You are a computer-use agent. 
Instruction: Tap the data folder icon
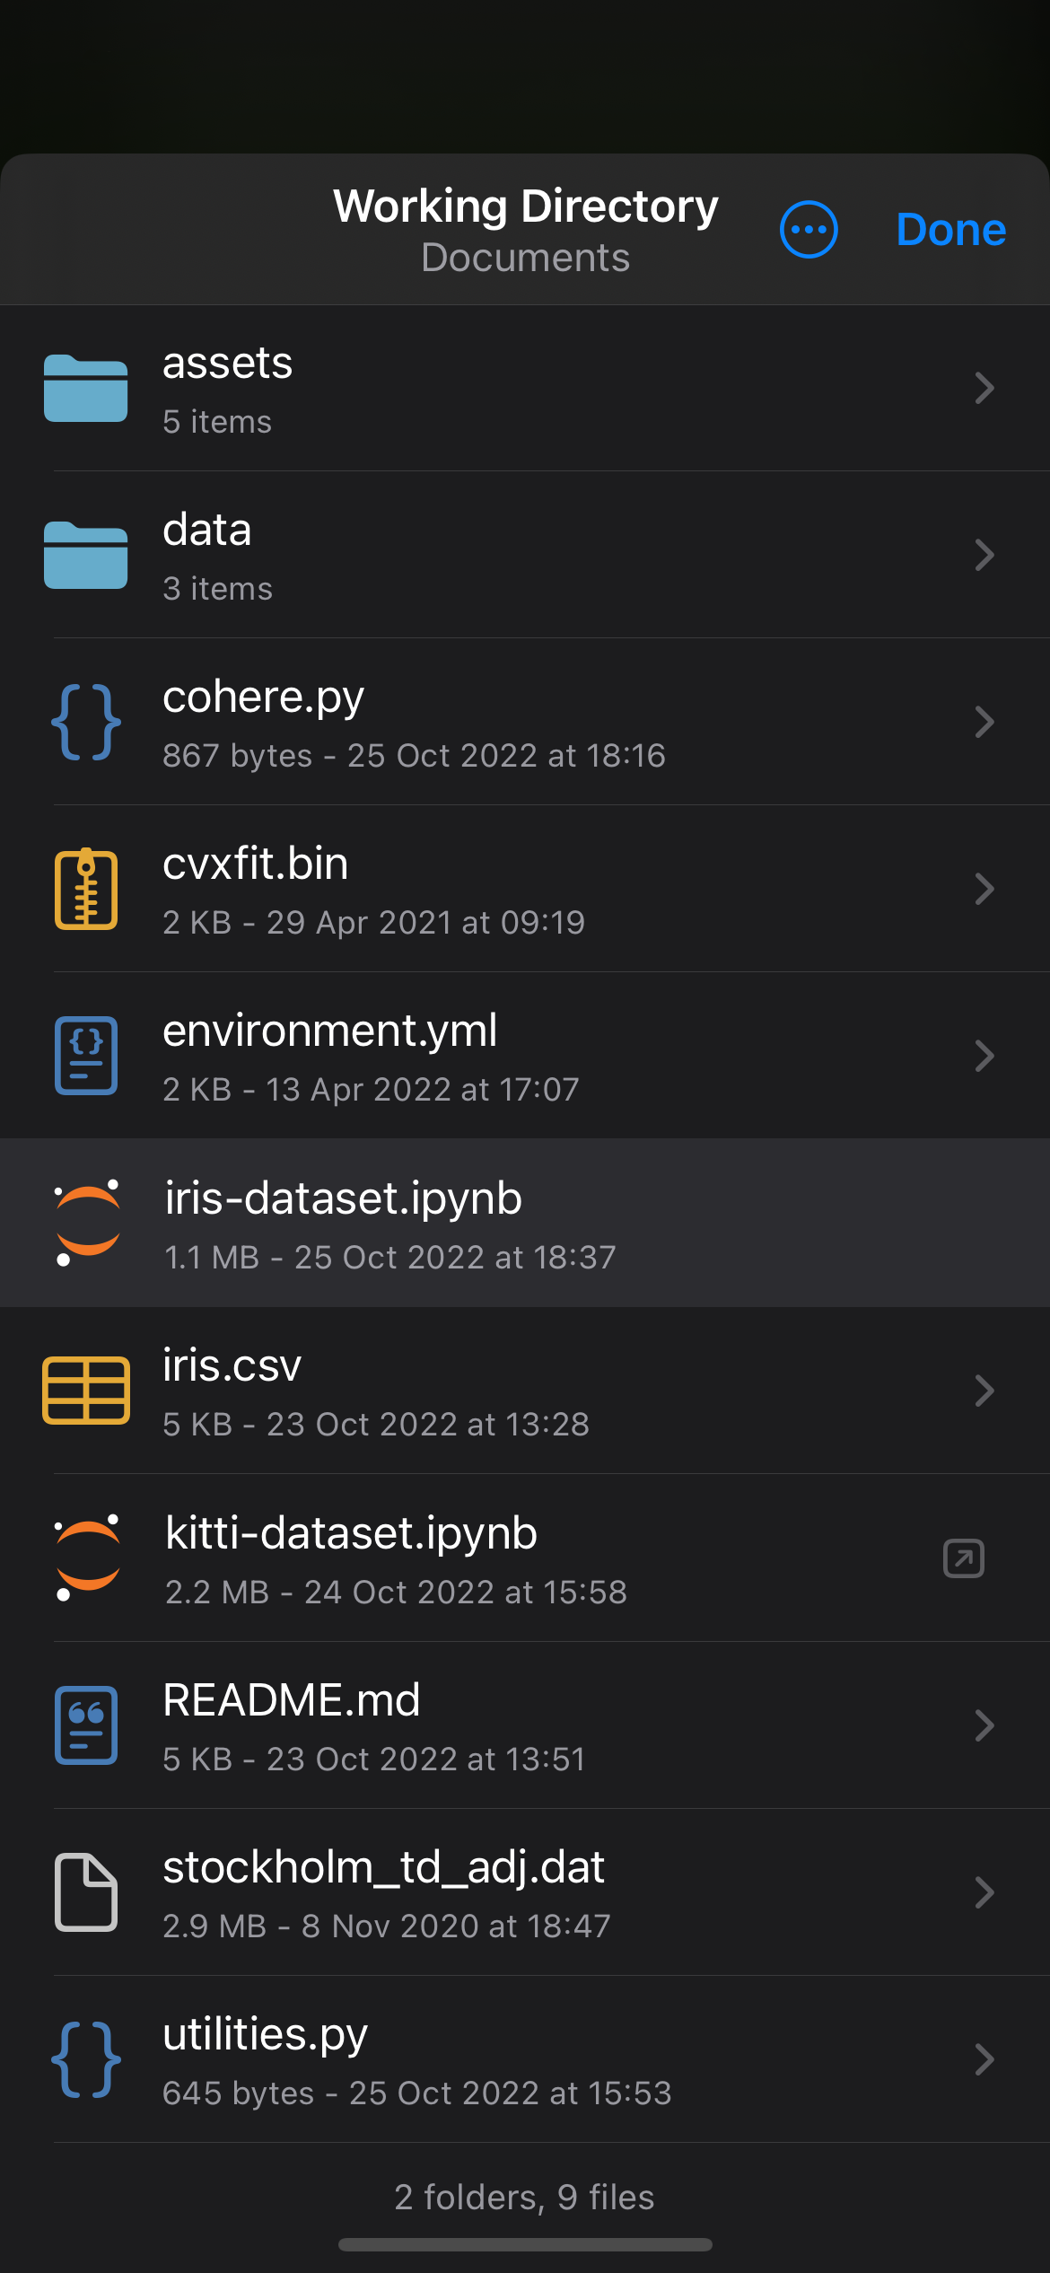[x=86, y=555]
